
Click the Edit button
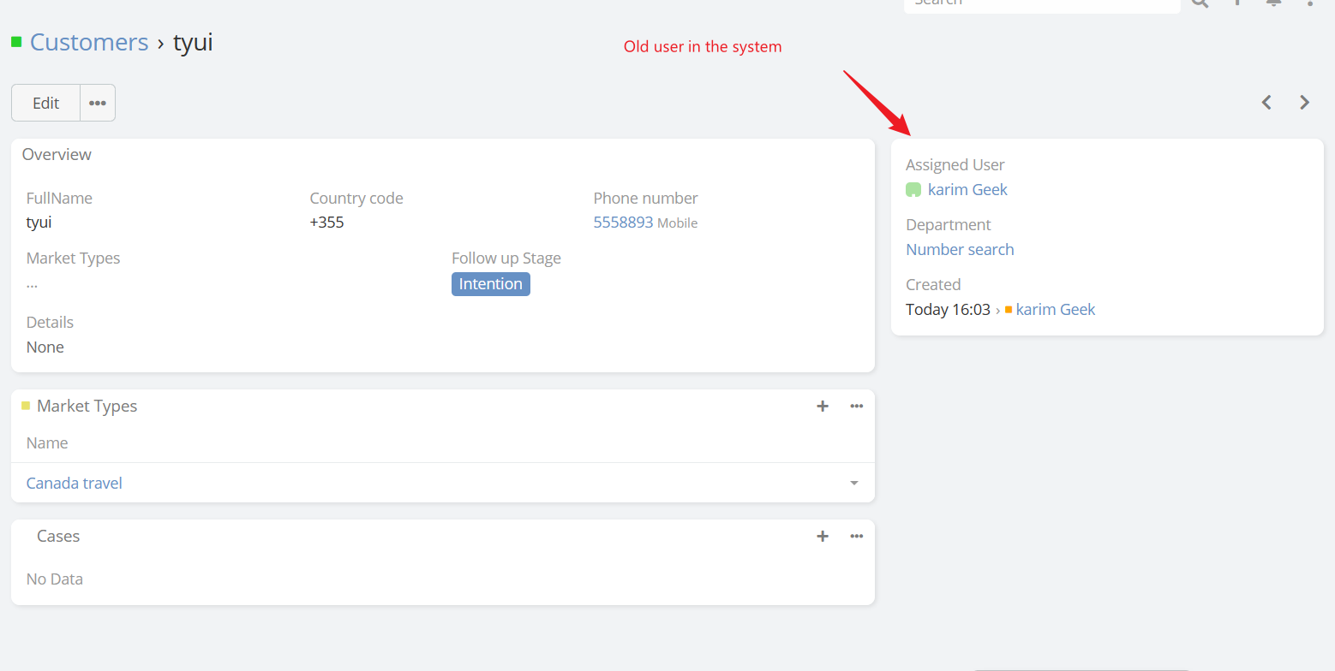click(45, 103)
